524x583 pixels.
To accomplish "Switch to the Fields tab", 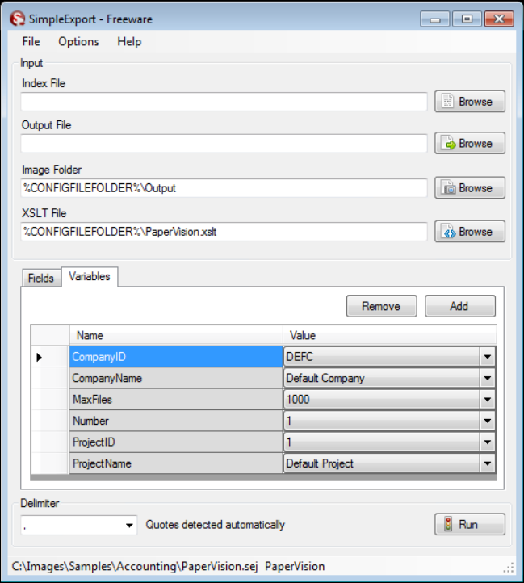I will coord(41,278).
